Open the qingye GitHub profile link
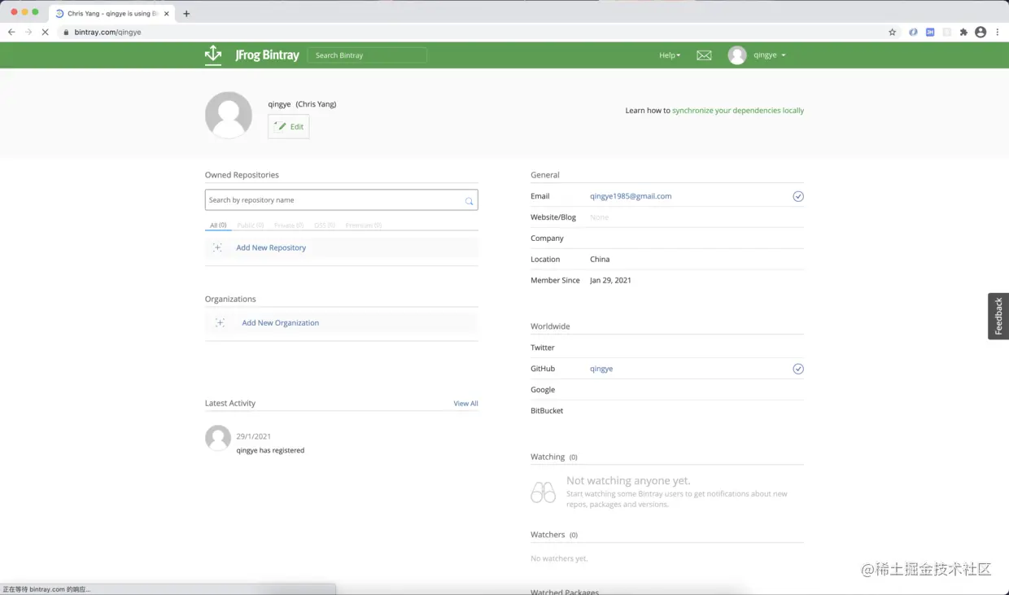 (x=601, y=369)
